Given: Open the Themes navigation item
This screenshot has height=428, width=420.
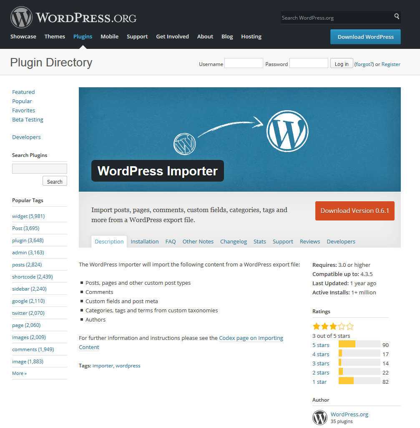Looking at the screenshot, I should pos(55,37).
